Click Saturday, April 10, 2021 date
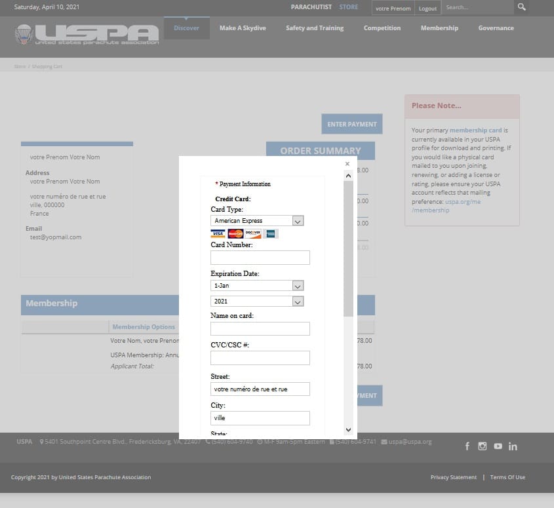Screen dimensions: 554x508 point(47,7)
